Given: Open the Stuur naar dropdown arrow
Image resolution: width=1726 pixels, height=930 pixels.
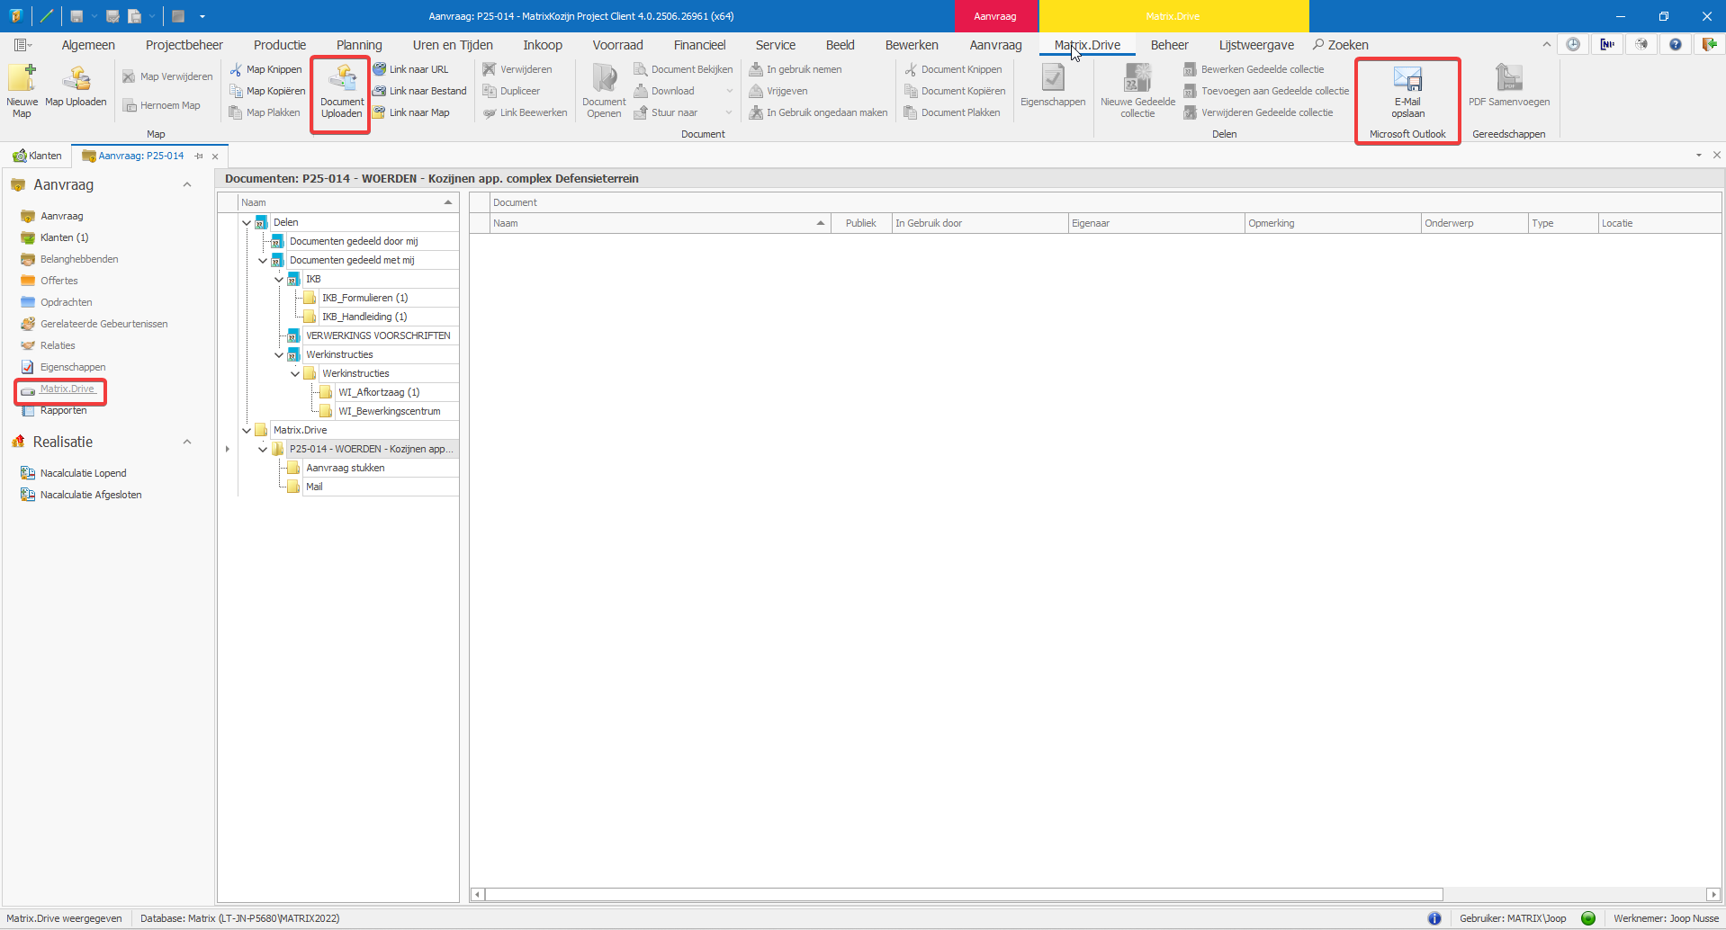Looking at the screenshot, I should pos(729,112).
